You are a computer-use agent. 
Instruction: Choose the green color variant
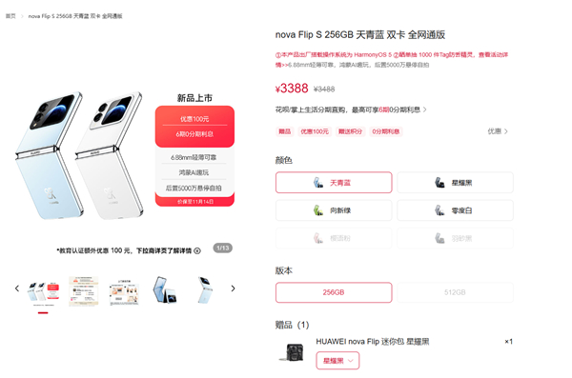tap(334, 210)
